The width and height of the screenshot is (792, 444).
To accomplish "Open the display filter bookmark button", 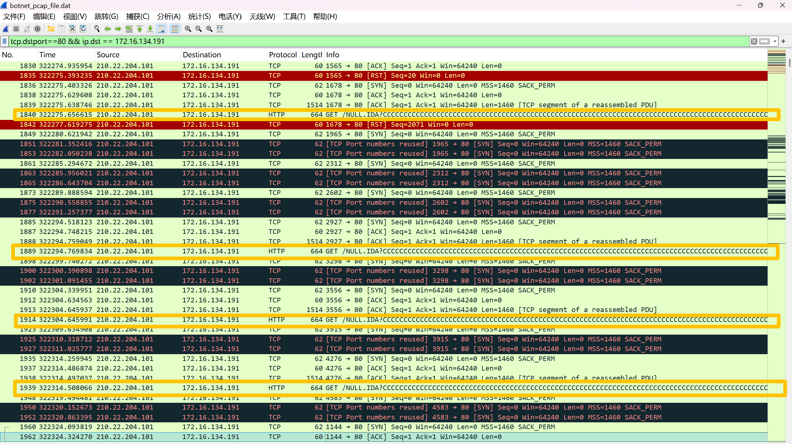I will click(x=5, y=41).
